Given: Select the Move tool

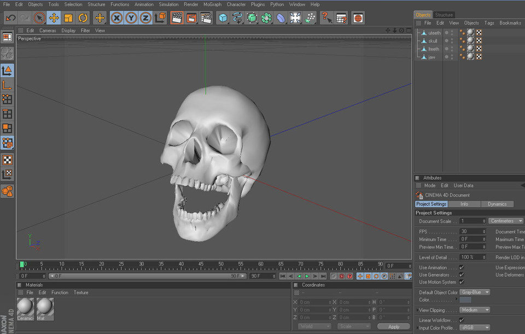Looking at the screenshot, I should coord(54,17).
